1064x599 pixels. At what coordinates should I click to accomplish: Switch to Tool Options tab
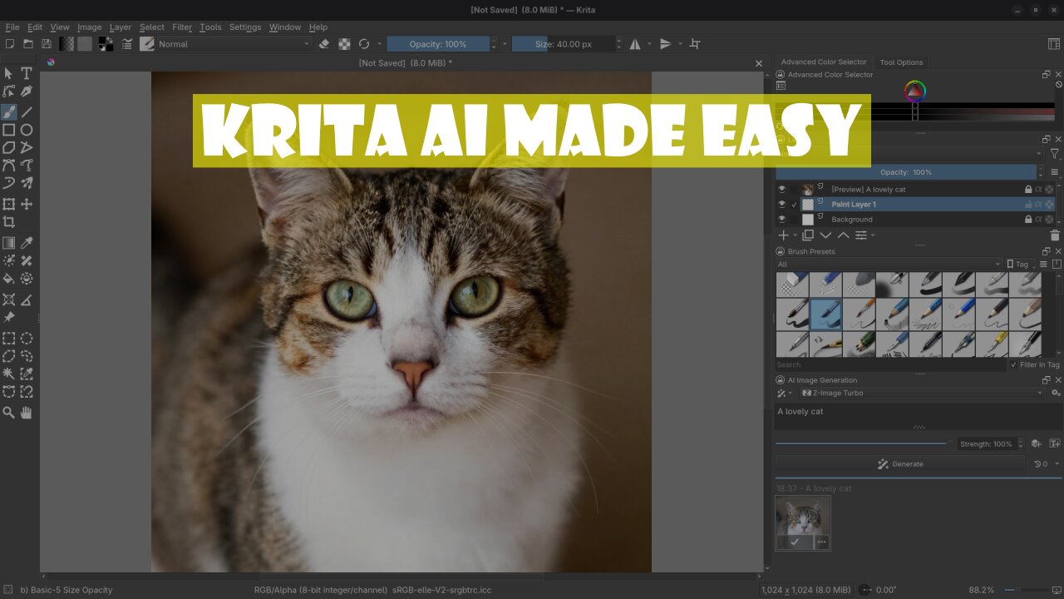click(x=901, y=62)
